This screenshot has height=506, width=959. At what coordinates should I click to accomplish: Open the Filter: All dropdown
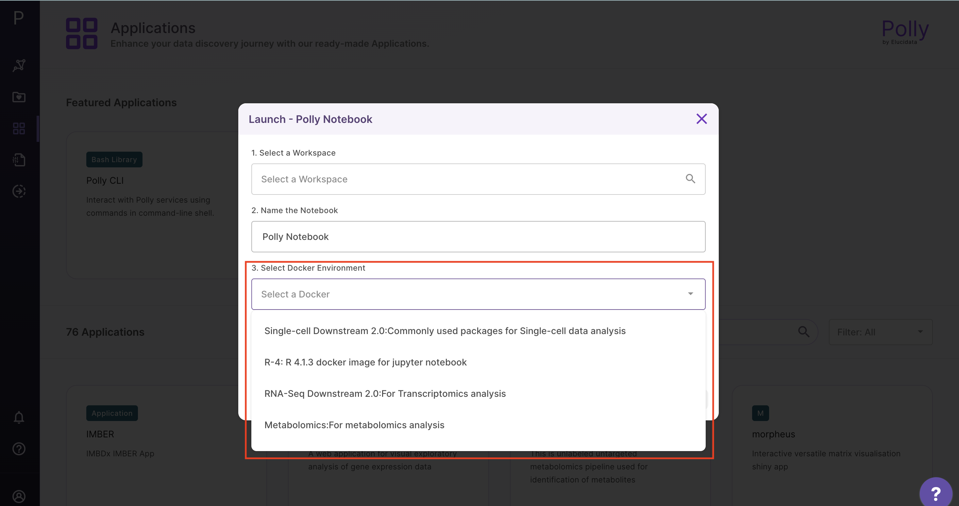[881, 332]
